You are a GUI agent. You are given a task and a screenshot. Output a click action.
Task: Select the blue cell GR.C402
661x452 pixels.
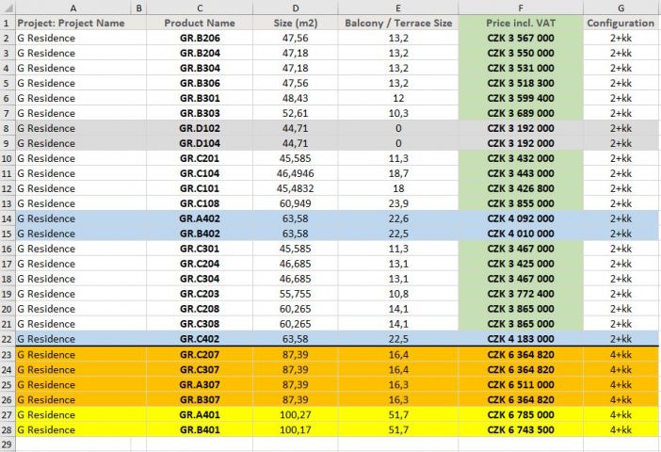(x=200, y=339)
